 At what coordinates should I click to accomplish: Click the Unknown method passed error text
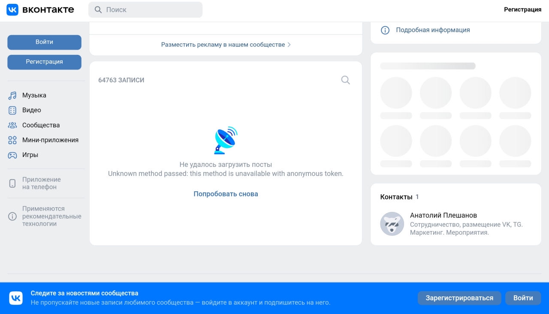pos(226,174)
